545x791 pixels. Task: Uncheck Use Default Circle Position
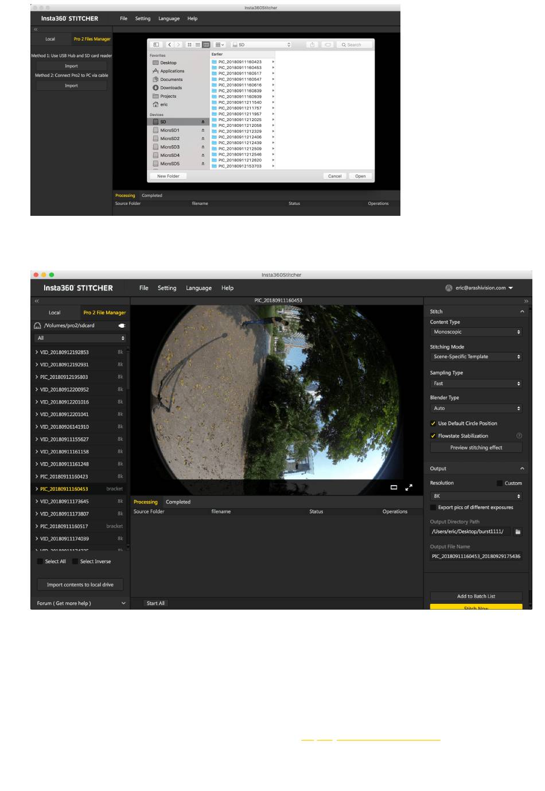click(433, 424)
